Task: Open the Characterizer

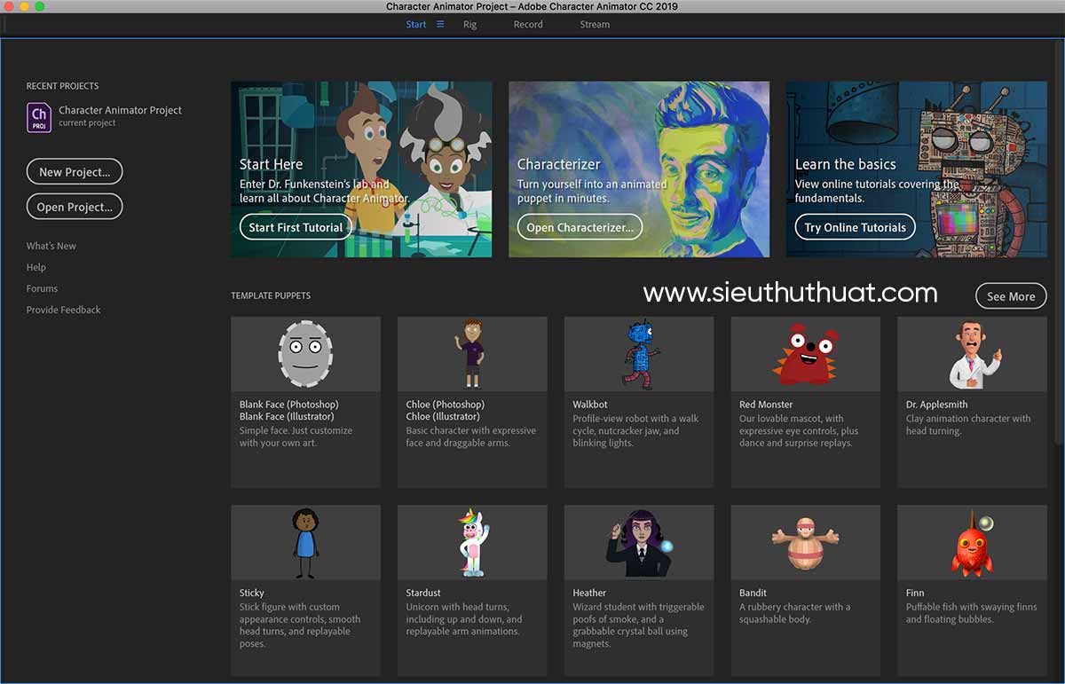Action: 579,227
